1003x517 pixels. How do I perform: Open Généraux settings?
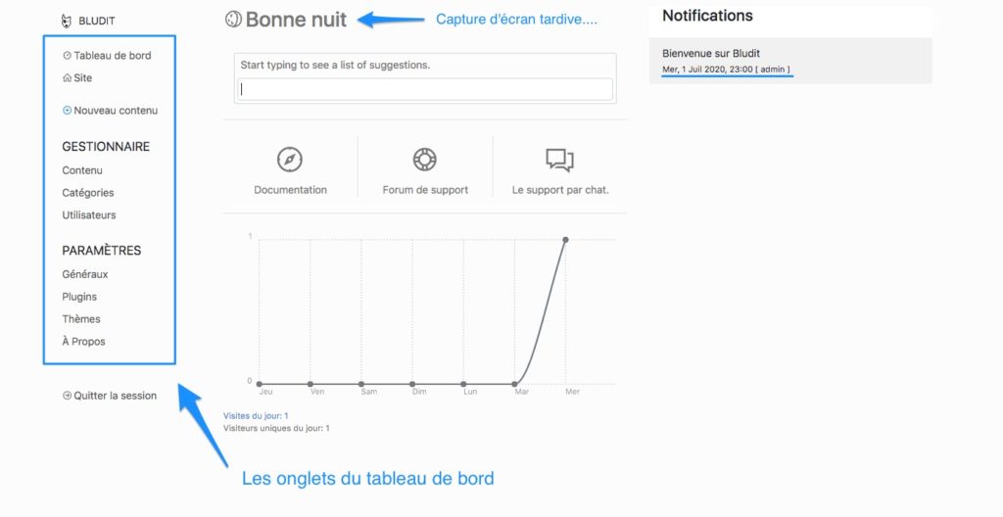[85, 274]
